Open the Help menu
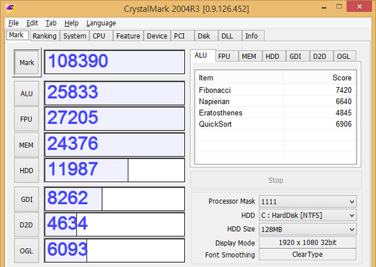This screenshot has width=376, height=267. tap(71, 23)
